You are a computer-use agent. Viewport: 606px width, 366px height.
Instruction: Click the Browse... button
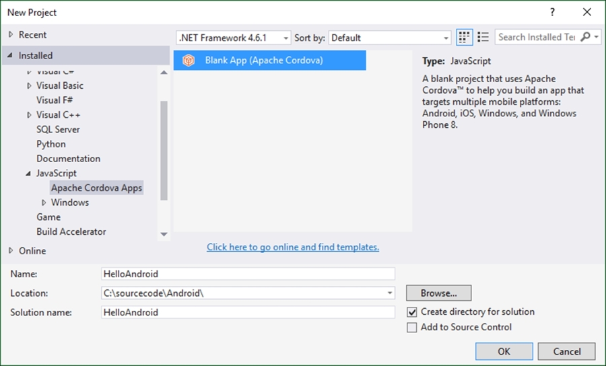point(438,293)
